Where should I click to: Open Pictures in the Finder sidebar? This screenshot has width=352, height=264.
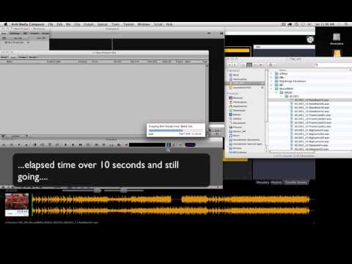point(236,127)
